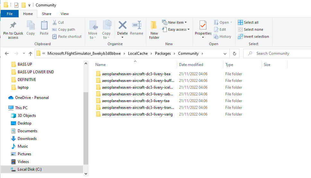Open the File tab
Viewport: 311px width, 178px height.
point(10,14)
